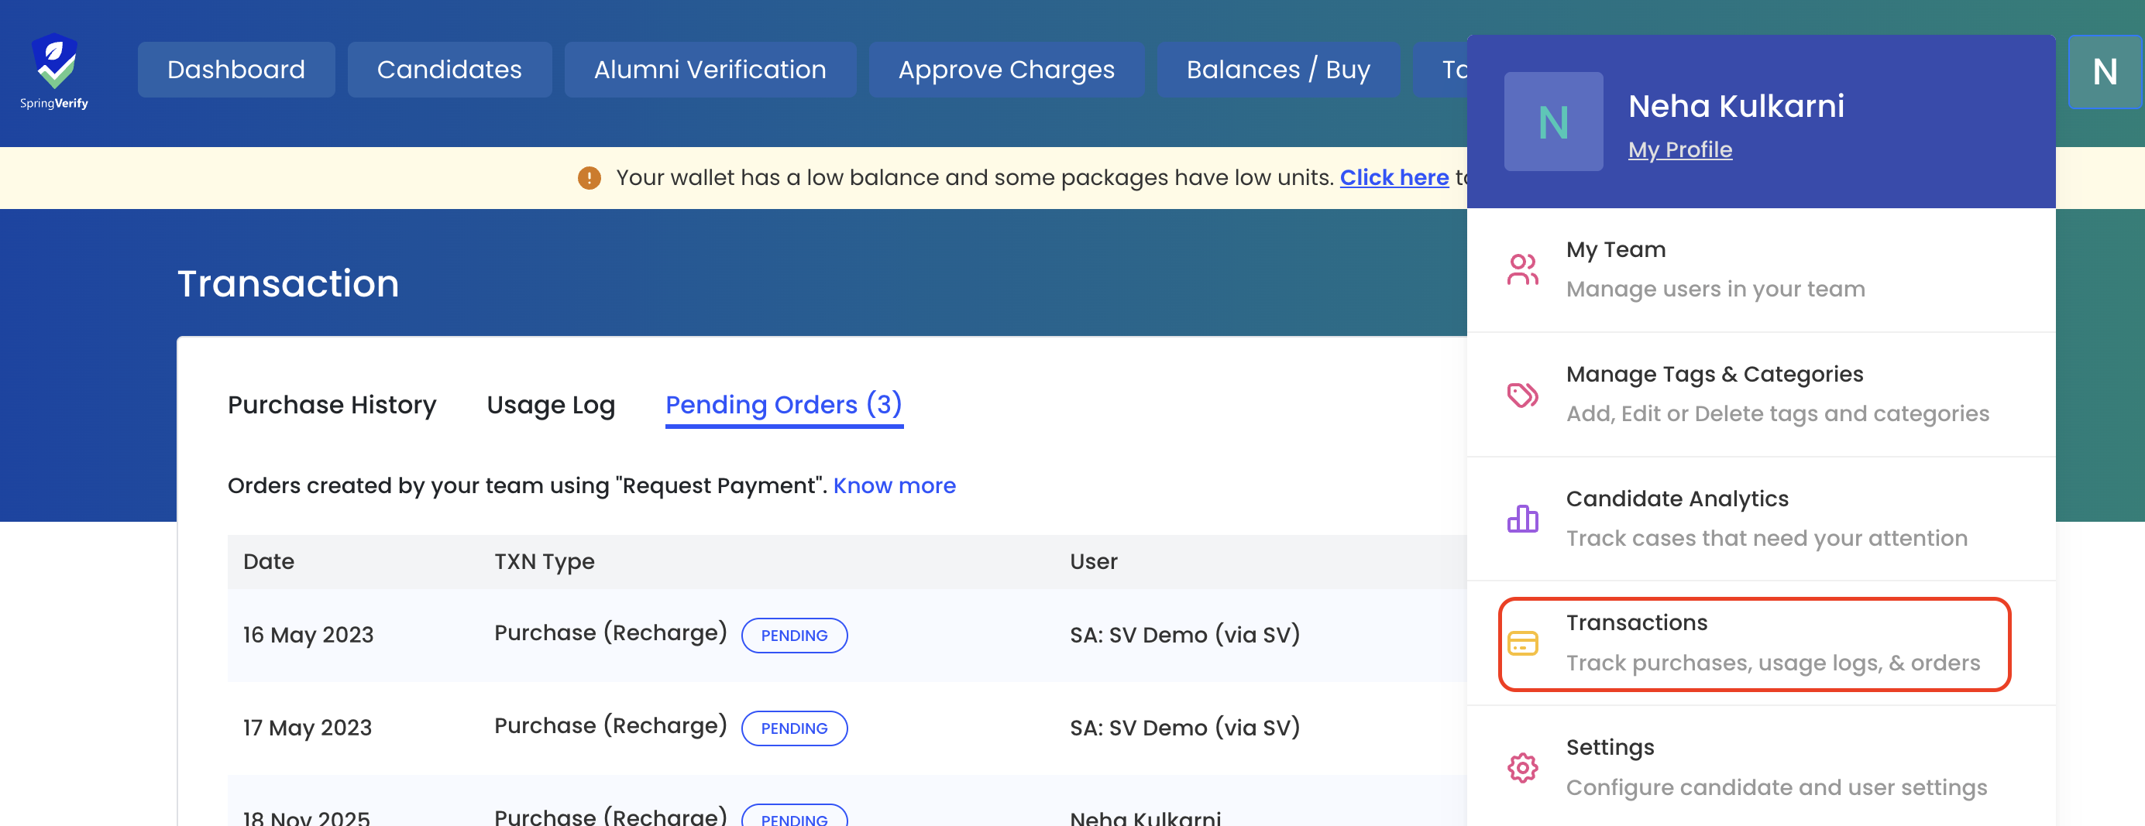Click the 'Click here' wallet banner link
The image size is (2145, 826).
pyautogui.click(x=1393, y=178)
